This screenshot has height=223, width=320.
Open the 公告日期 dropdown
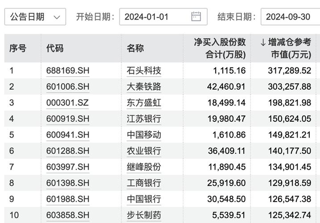35,17
